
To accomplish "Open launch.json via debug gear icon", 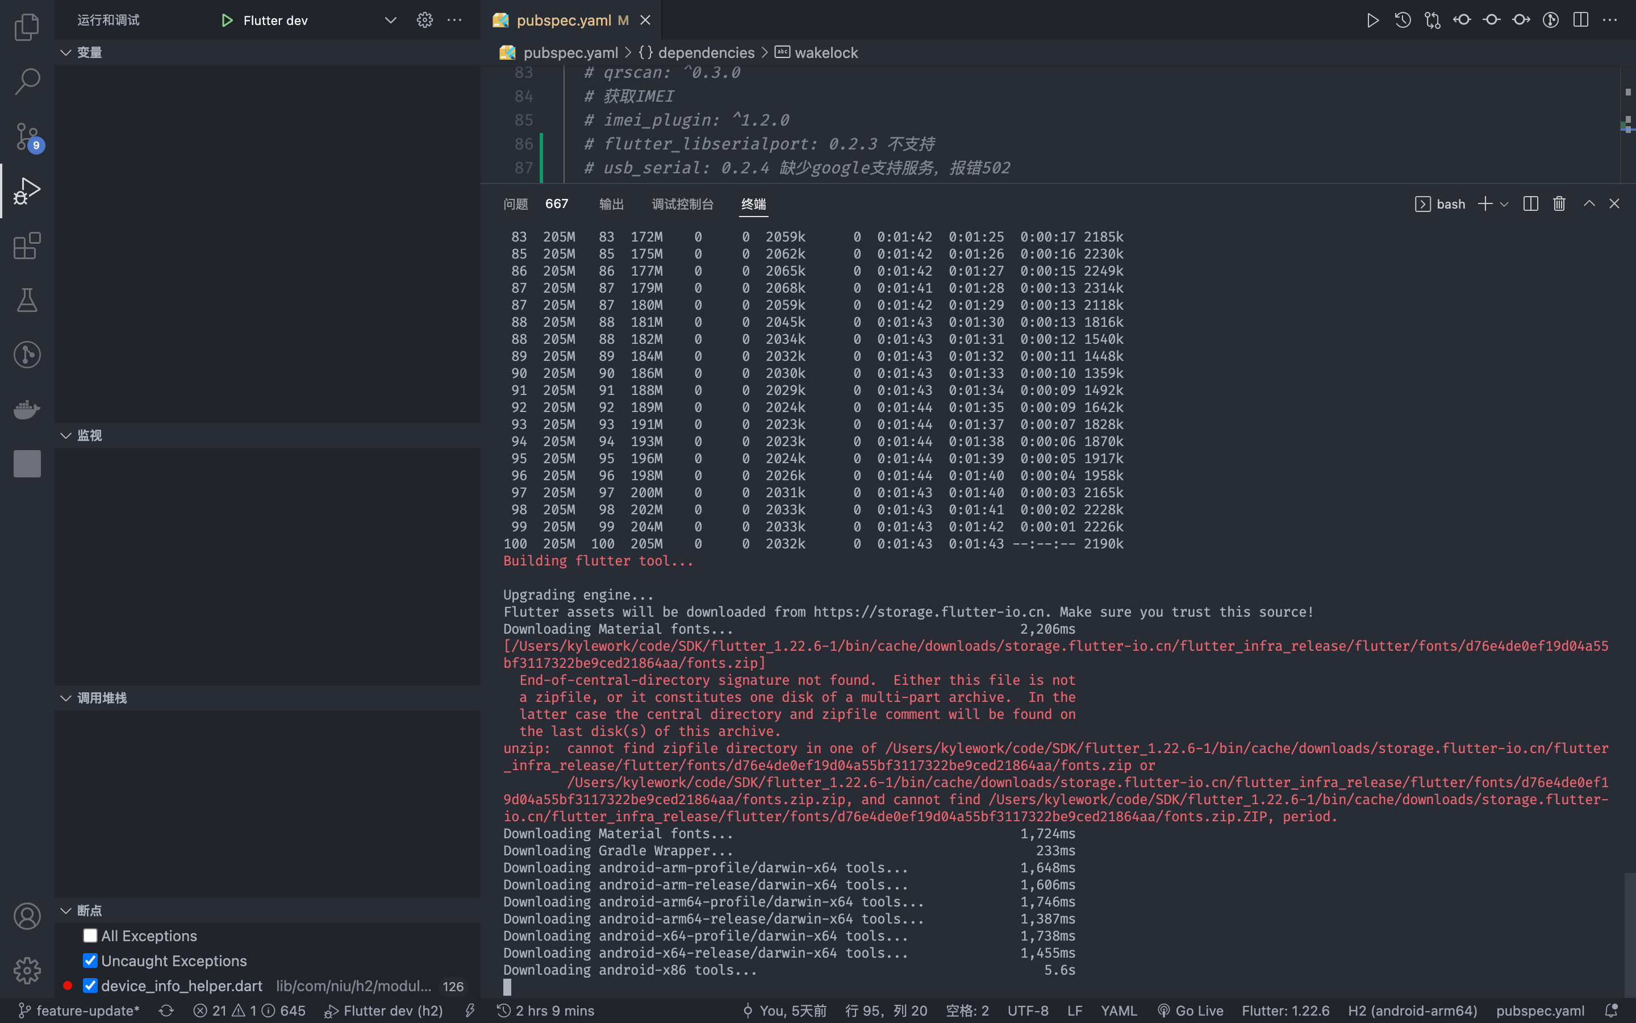I will click(x=424, y=20).
